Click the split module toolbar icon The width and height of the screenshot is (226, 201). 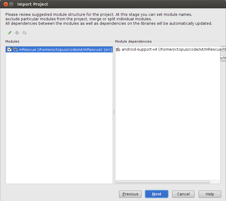(x=24, y=33)
